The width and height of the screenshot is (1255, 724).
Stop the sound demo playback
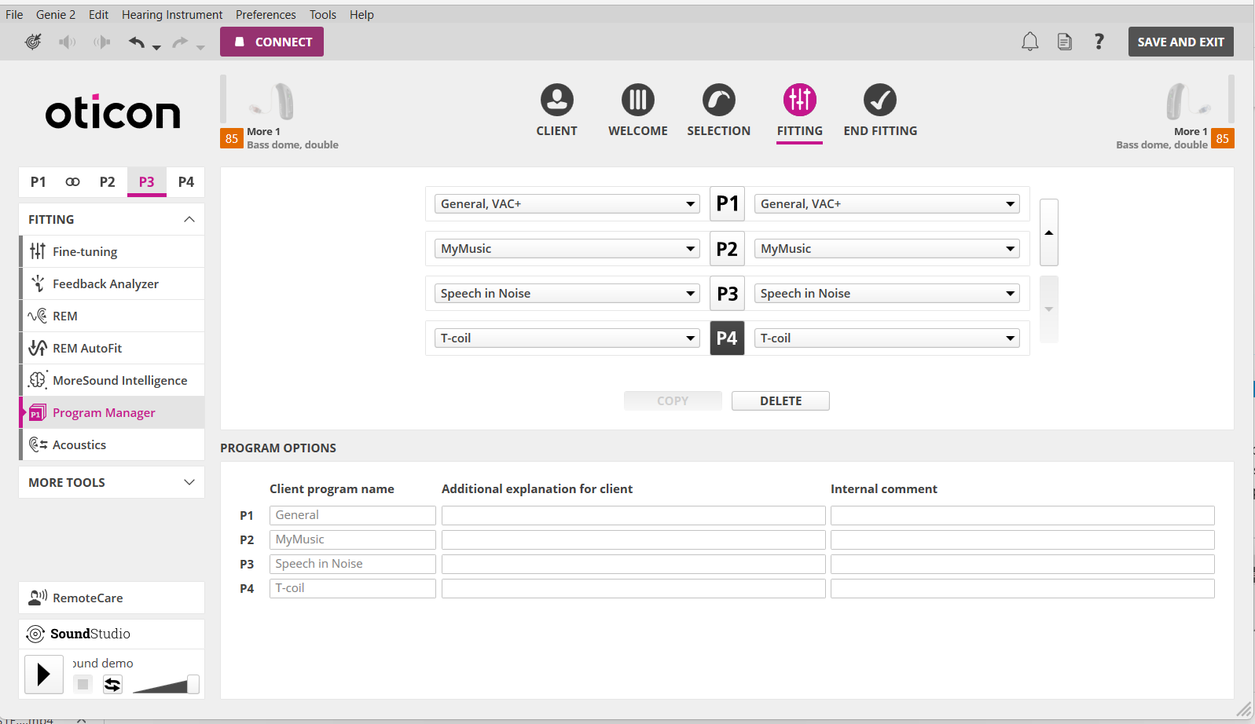pos(83,684)
